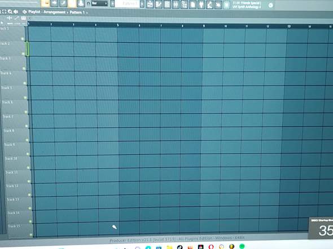This screenshot has width=333, height=249.
Task: Click the zoom magnifier tool in Playlist
Action: coord(10,12)
